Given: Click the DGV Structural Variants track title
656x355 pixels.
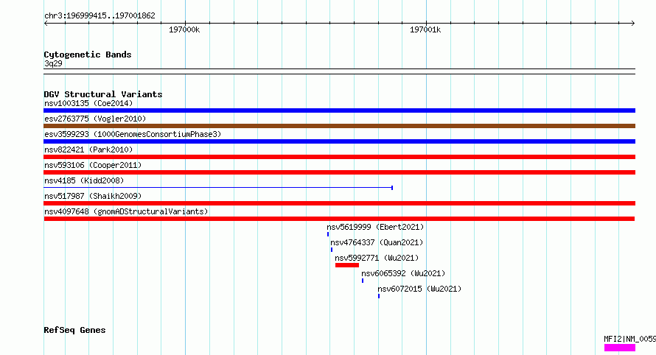Looking at the screenshot, I should click(103, 94).
